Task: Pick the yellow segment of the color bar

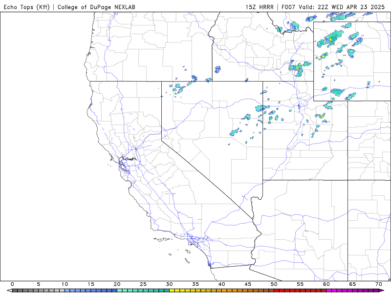Action: click(195, 291)
